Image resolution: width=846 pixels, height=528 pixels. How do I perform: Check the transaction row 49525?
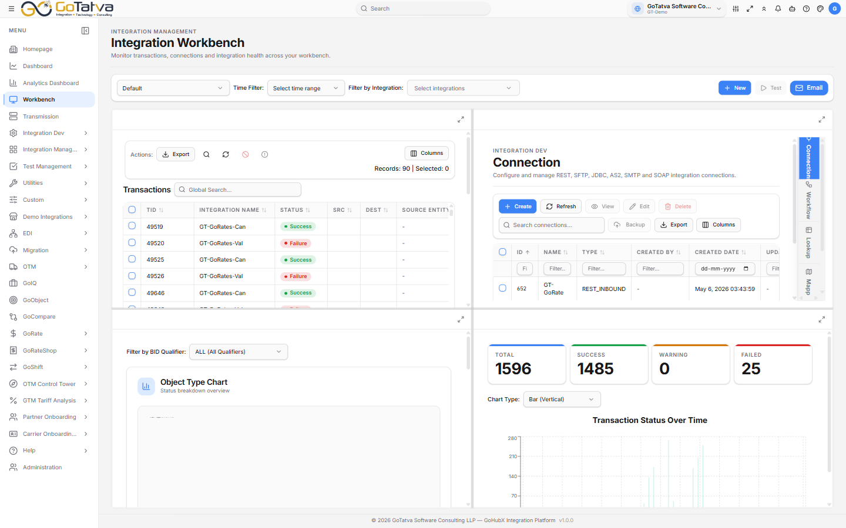tap(132, 259)
